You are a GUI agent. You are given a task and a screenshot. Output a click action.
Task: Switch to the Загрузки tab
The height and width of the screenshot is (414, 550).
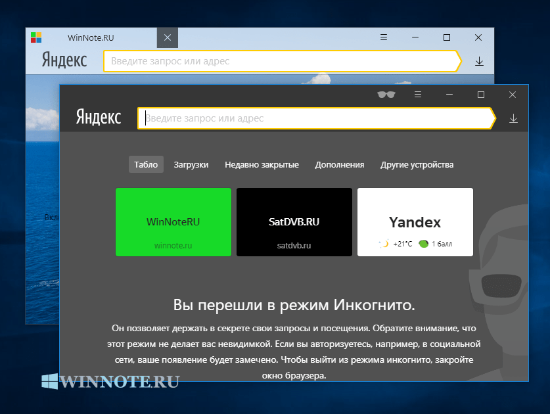point(191,164)
